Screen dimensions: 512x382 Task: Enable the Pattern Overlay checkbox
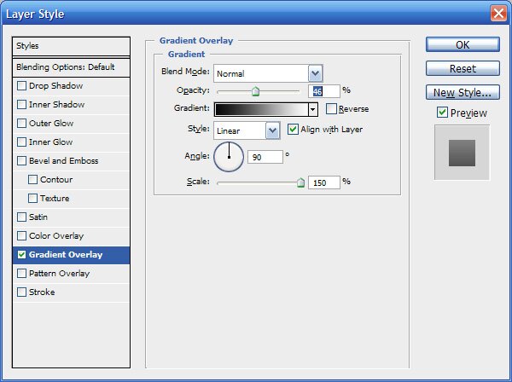tap(21, 274)
